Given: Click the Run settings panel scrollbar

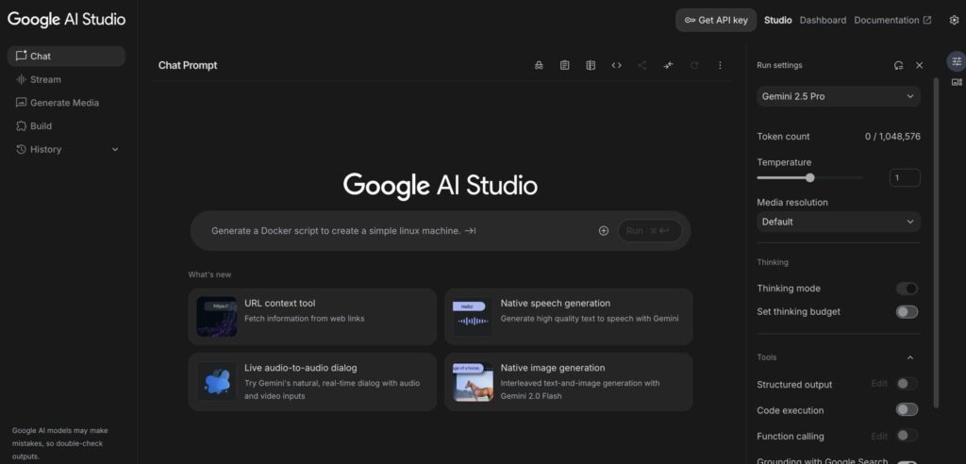Looking at the screenshot, I should click(x=937, y=243).
